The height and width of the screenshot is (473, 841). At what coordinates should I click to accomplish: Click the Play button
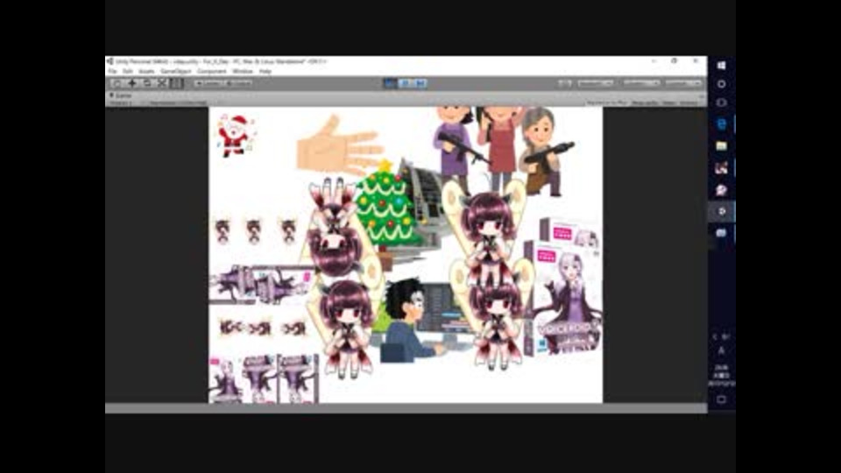pos(390,83)
